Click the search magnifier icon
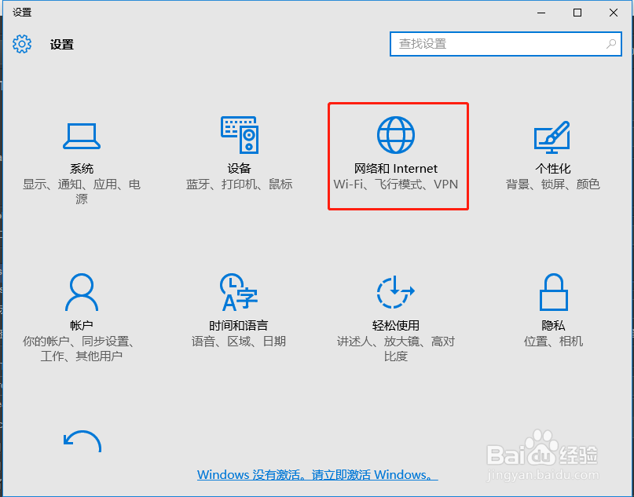 click(x=611, y=44)
